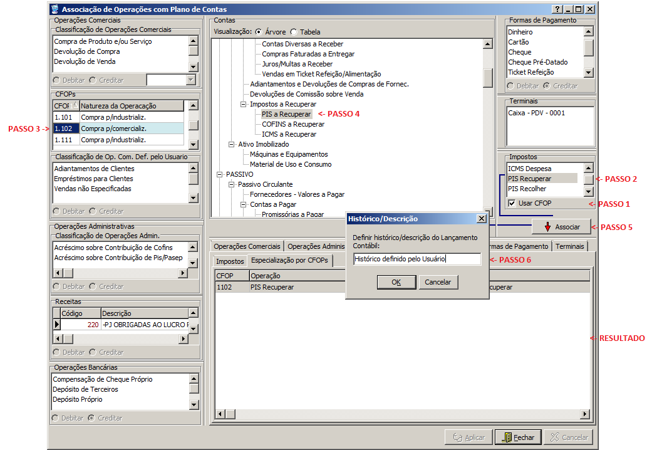Collapse the Ativo Imobilizado tree node

click(232, 144)
